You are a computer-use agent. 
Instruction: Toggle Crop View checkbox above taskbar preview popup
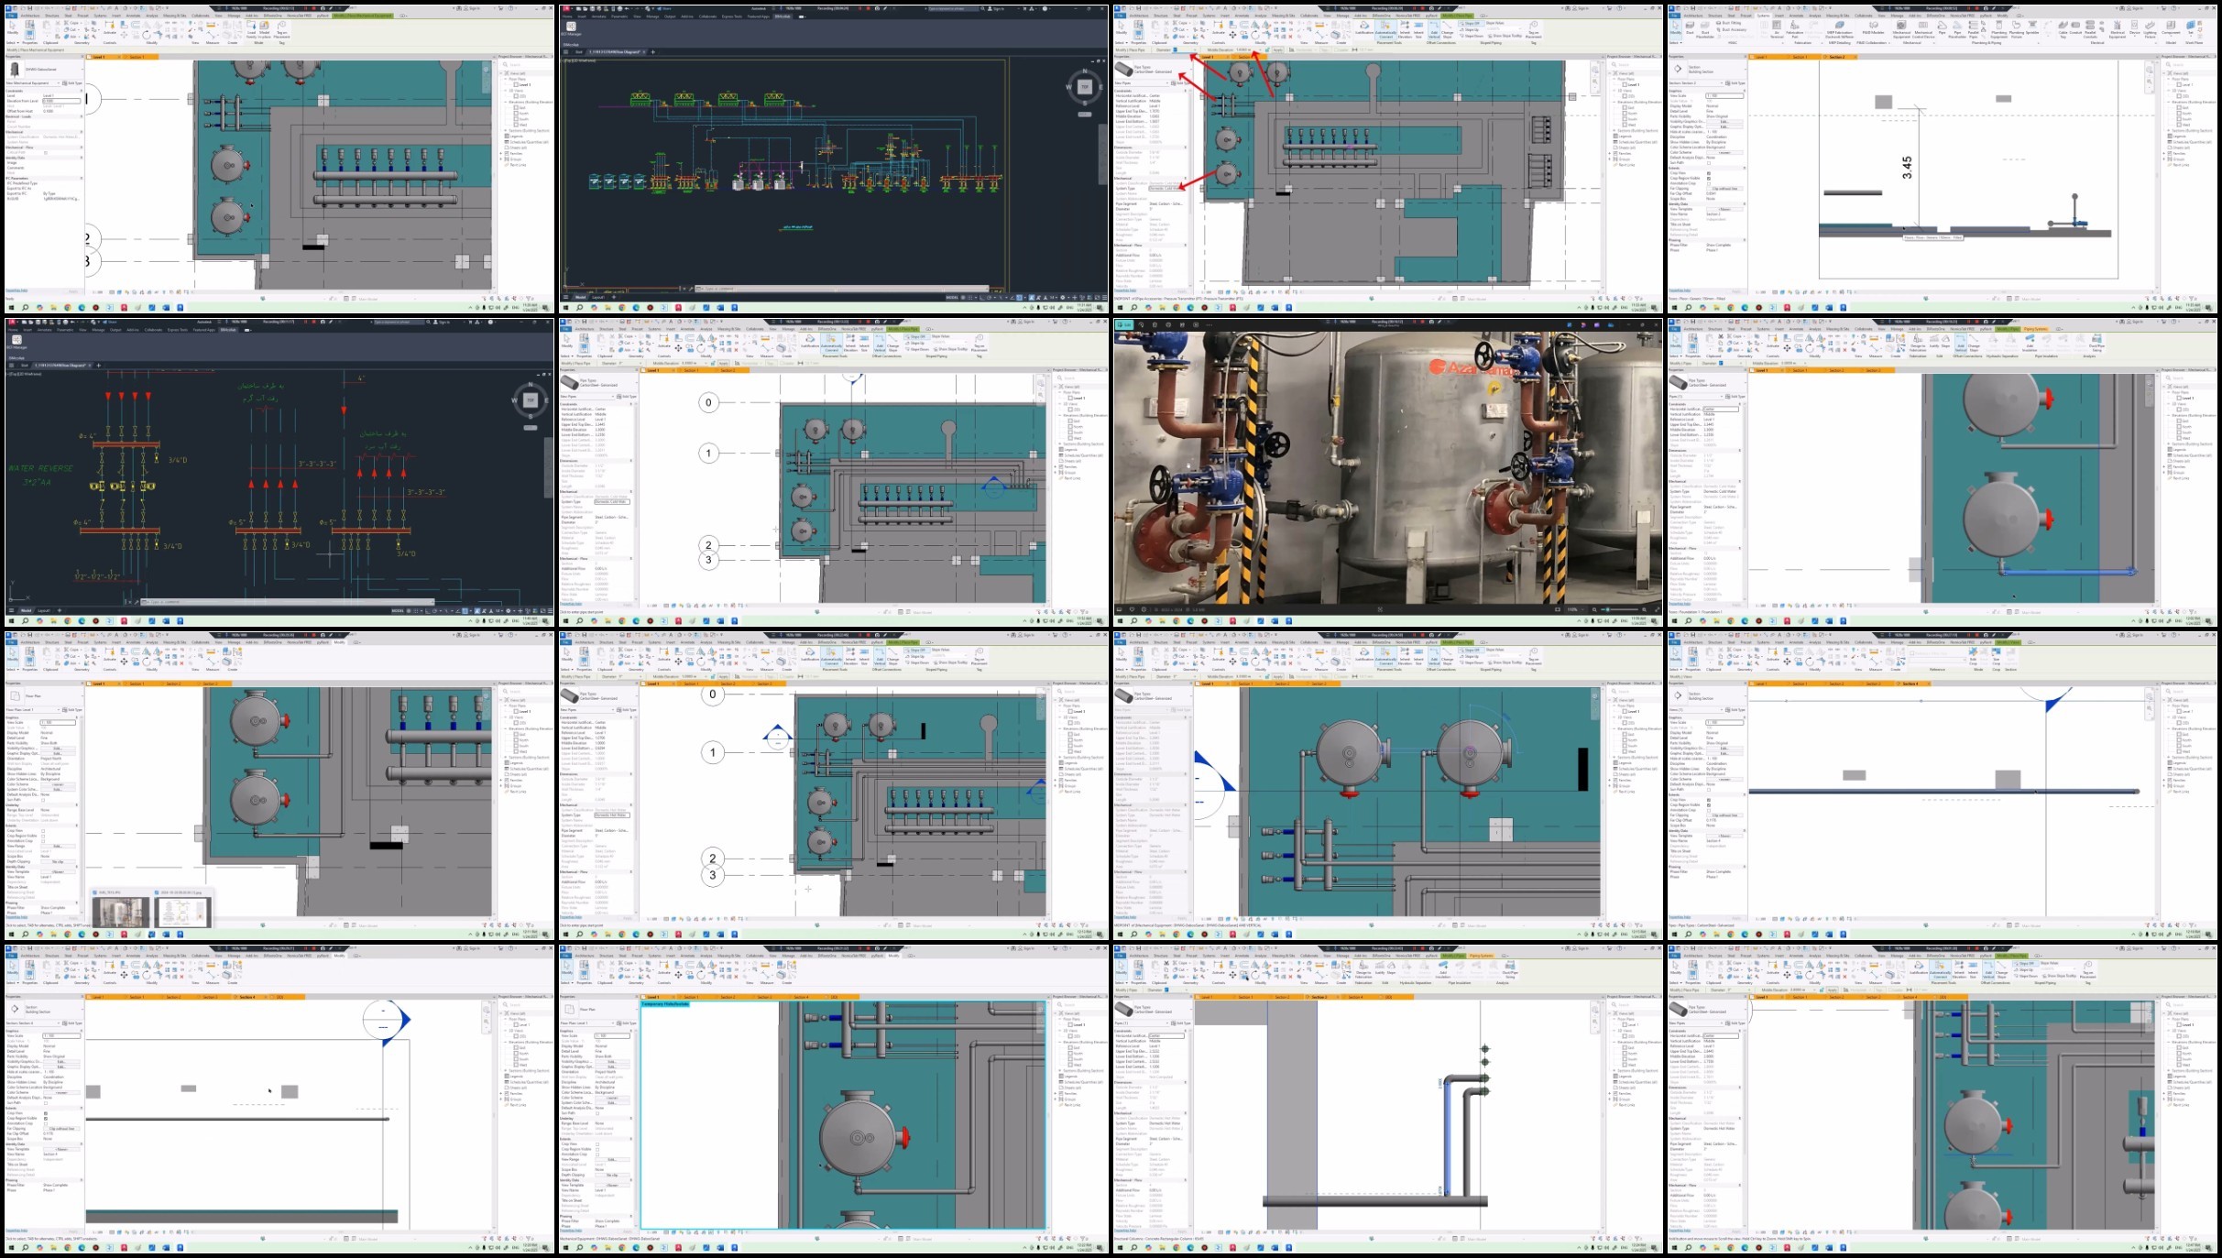43,831
